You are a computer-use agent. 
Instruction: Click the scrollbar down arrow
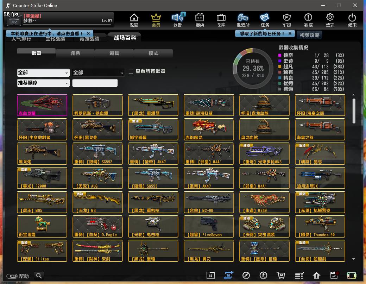pyautogui.click(x=354, y=259)
